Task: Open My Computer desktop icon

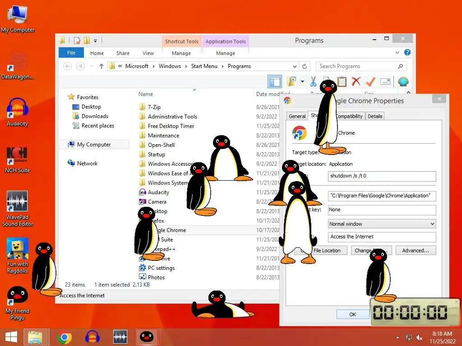Action: [18, 18]
